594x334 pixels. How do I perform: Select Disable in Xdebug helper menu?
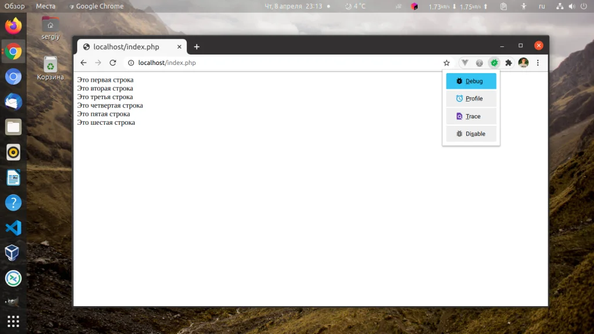(471, 134)
